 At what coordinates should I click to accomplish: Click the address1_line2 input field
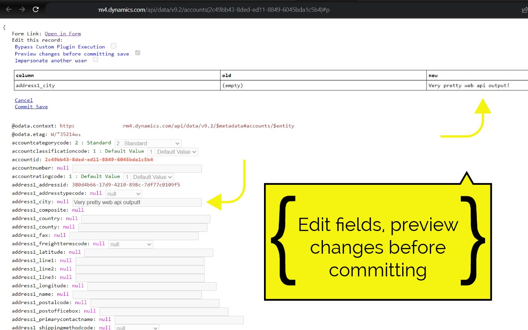[140, 269]
